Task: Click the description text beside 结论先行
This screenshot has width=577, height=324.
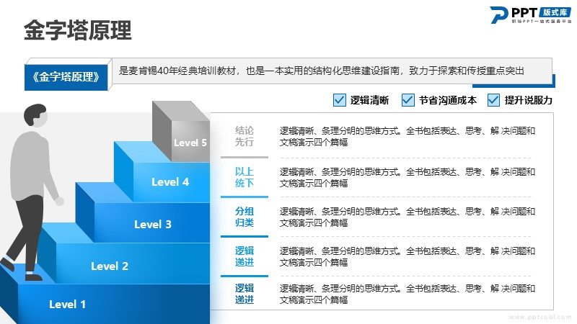Action: (x=407, y=136)
